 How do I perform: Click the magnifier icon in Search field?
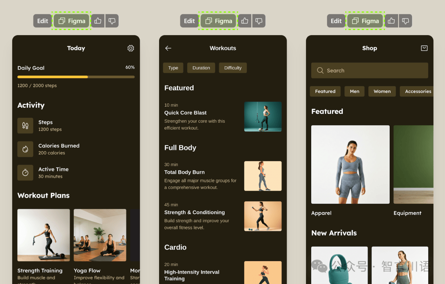[320, 70]
